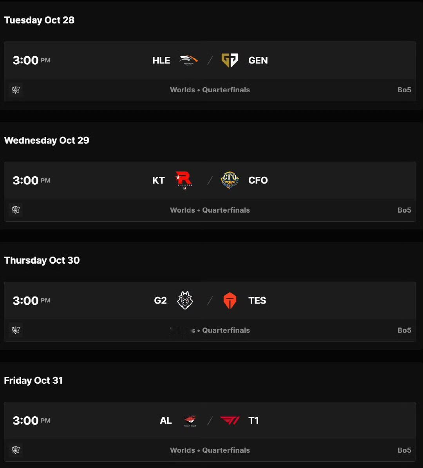This screenshot has width=423, height=468.
Task: Click the red T1 logo
Action: 230,421
